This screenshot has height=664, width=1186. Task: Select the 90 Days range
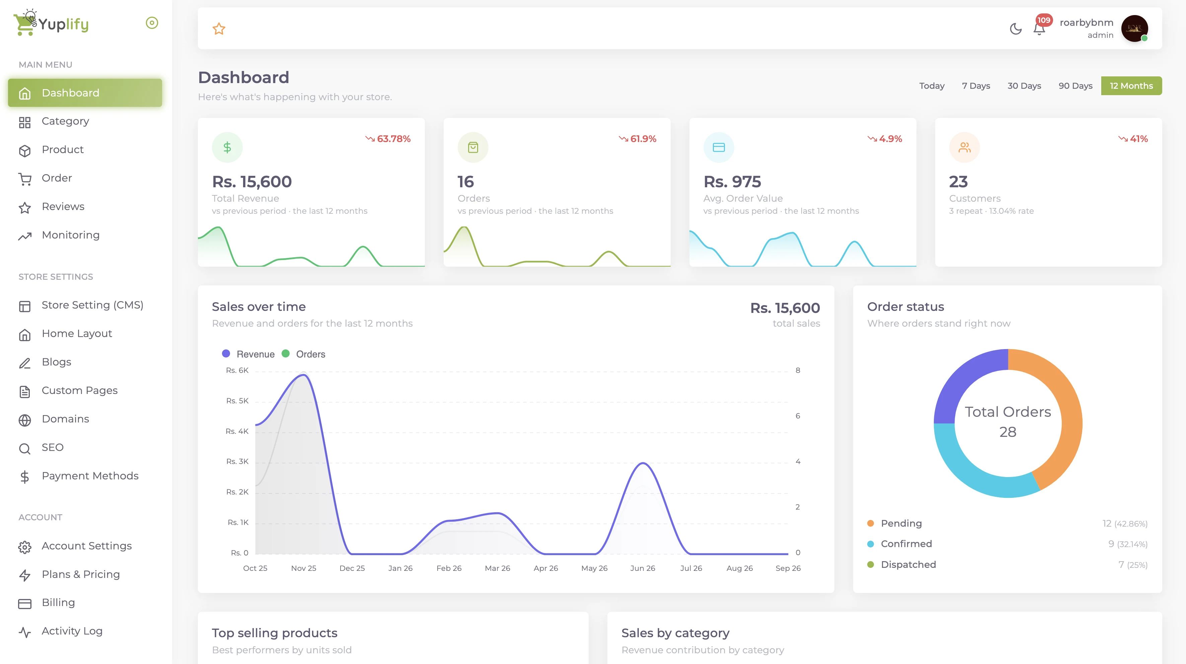pos(1075,86)
